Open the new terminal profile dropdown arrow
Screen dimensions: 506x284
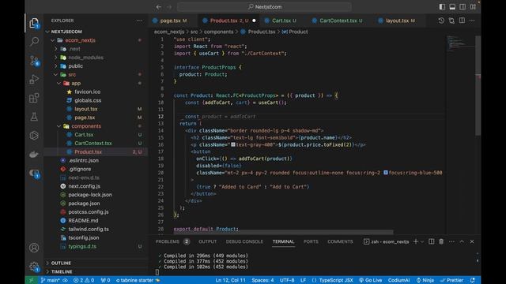pos(421,241)
